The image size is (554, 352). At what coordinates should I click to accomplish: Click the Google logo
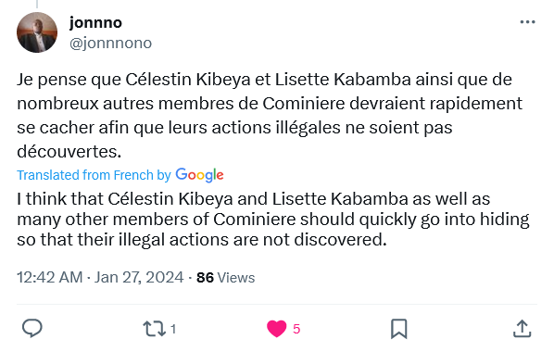pyautogui.click(x=199, y=175)
